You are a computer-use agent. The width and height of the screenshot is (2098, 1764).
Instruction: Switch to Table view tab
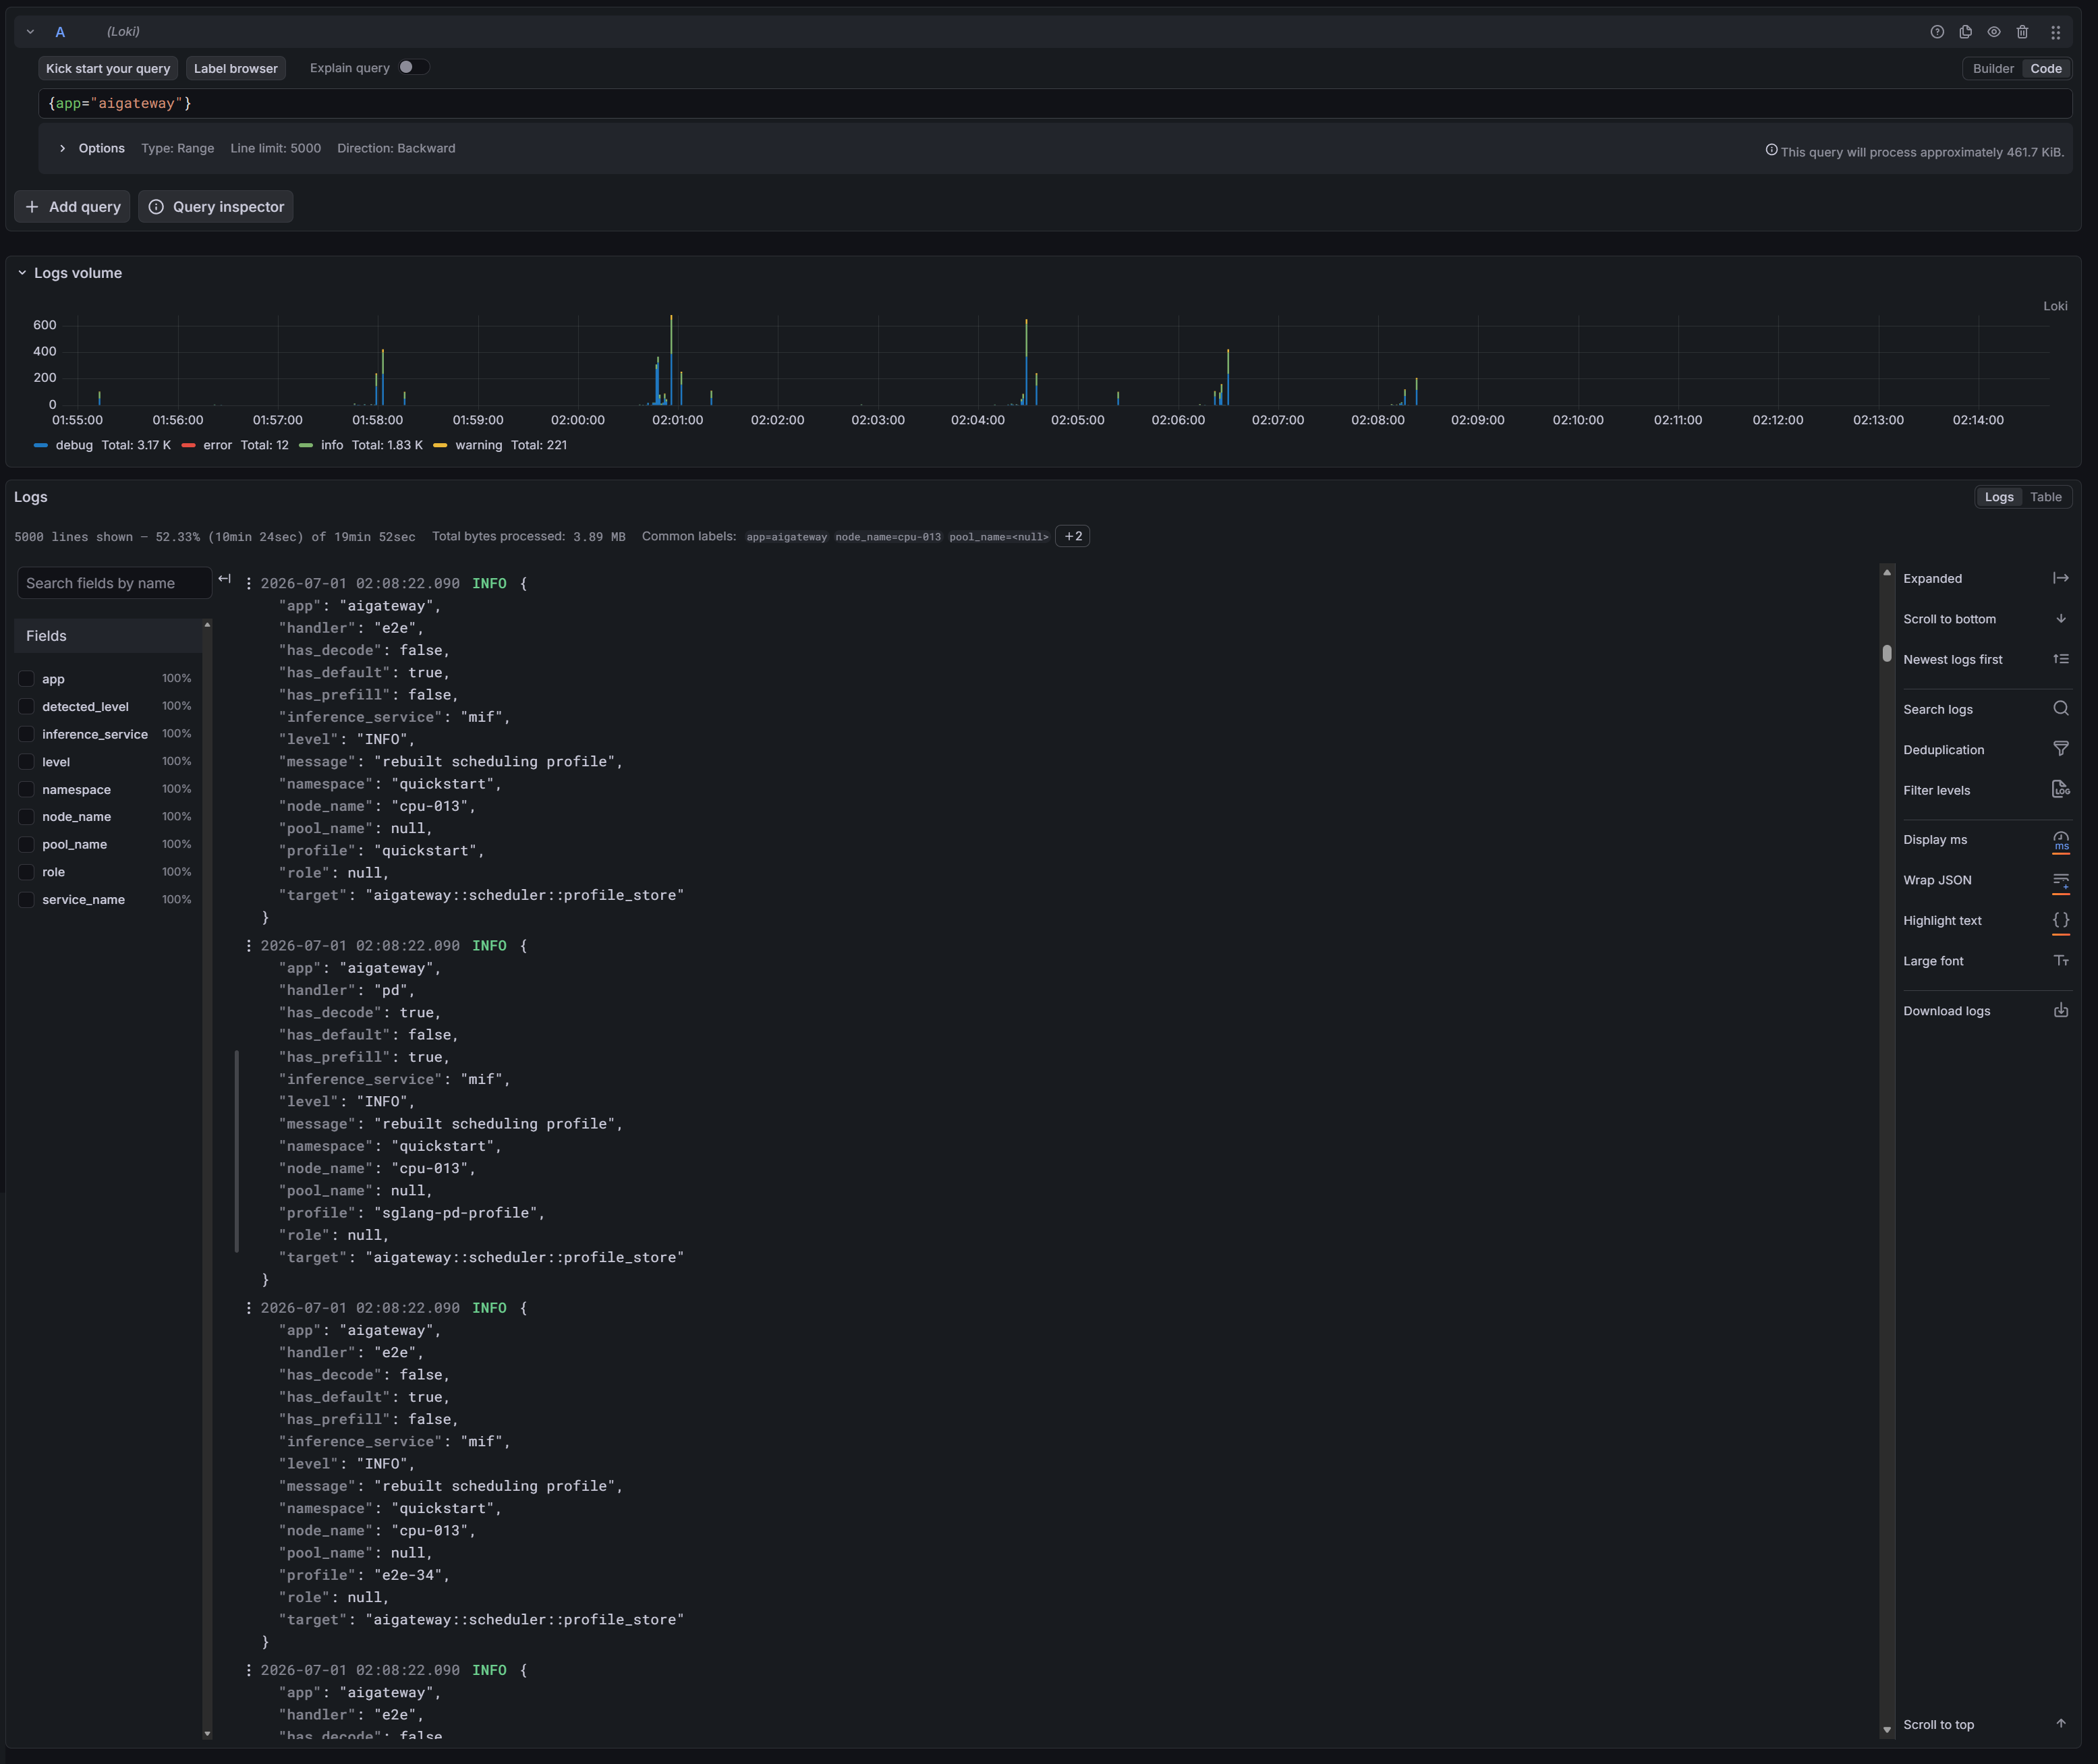click(x=2046, y=497)
